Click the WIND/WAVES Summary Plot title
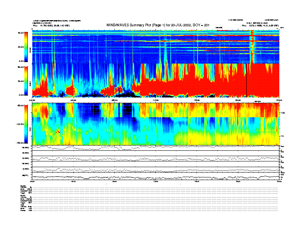 tap(158, 25)
